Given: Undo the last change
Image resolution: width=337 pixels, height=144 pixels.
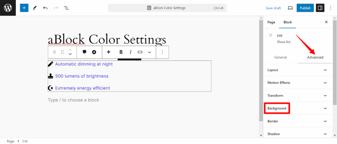Looking at the screenshot, I should (45, 8).
